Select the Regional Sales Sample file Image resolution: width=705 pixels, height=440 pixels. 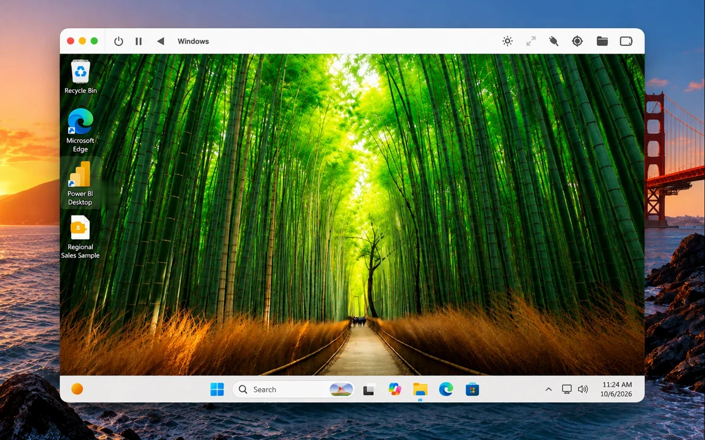[x=80, y=236]
